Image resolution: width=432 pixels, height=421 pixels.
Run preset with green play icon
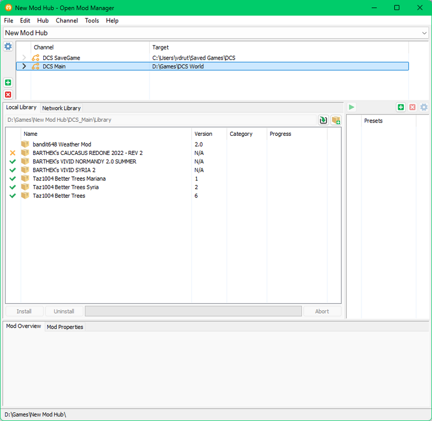[351, 107]
